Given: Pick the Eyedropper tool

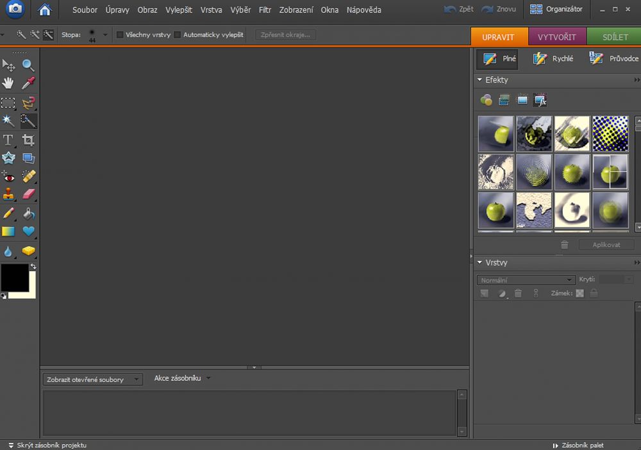Looking at the screenshot, I should [28, 83].
